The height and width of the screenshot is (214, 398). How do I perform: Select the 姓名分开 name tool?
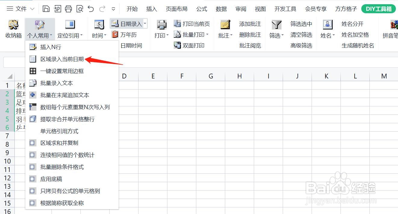tap(352, 23)
